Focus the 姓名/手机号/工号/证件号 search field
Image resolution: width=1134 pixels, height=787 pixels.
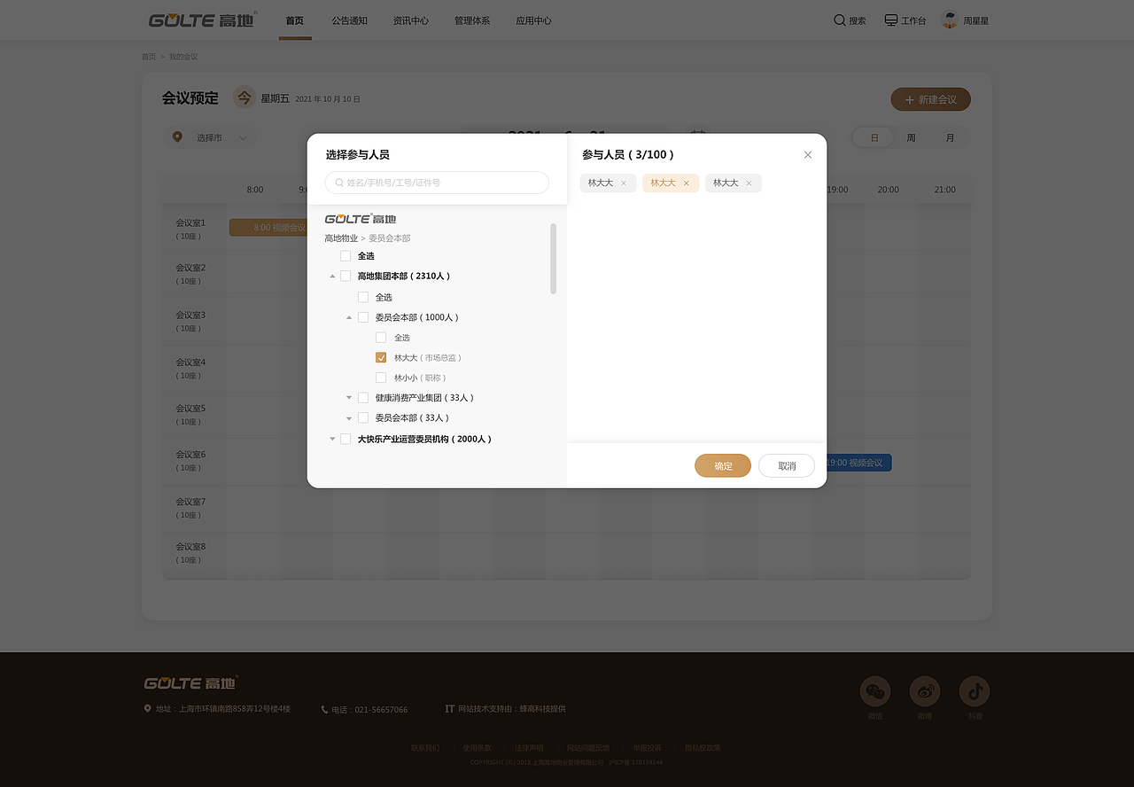point(437,183)
